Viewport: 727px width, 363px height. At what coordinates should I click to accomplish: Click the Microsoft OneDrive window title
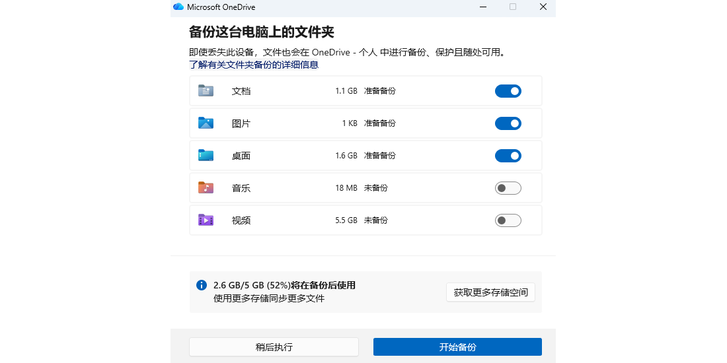point(221,7)
